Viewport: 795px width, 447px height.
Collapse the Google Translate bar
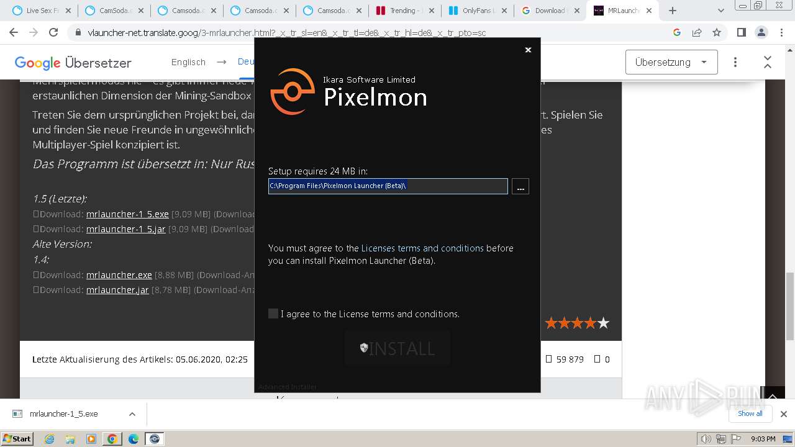[768, 62]
